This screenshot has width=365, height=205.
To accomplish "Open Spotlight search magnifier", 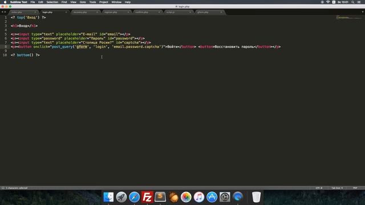I will coord(353,2).
